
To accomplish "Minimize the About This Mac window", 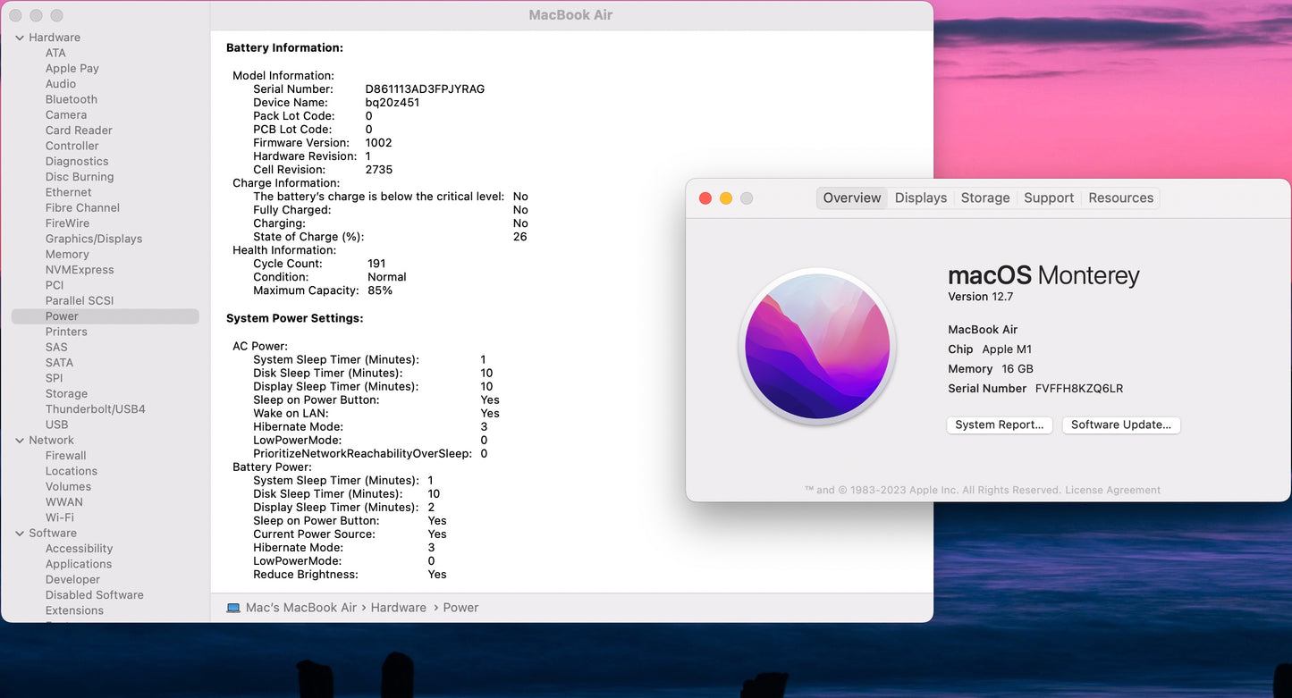I will pyautogui.click(x=726, y=198).
